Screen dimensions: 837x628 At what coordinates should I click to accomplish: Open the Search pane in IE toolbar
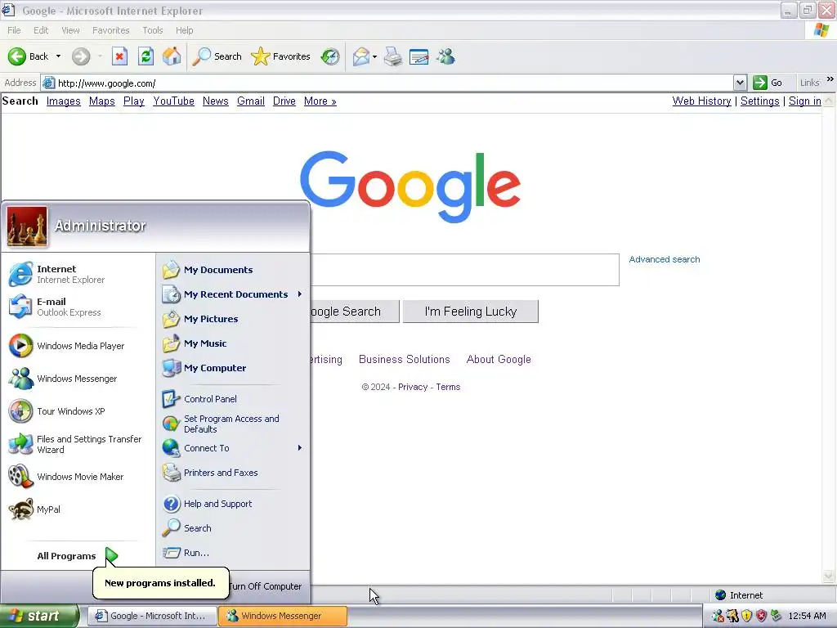click(x=217, y=56)
